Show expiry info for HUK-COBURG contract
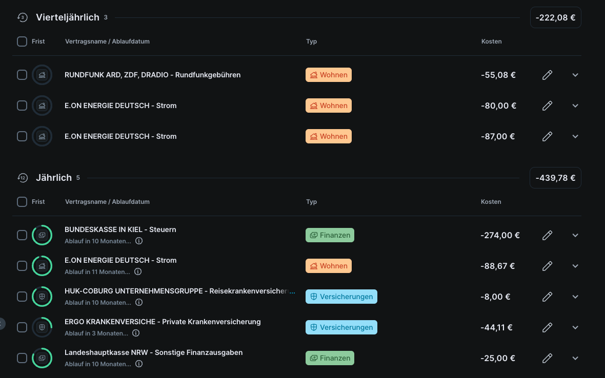The height and width of the screenshot is (378, 605). coord(139,302)
